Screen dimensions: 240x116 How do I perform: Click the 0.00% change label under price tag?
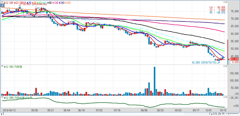click(236, 62)
